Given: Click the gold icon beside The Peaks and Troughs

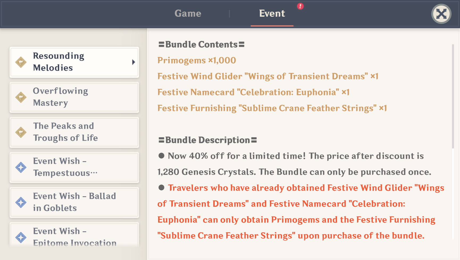Looking at the screenshot, I should coord(21,132).
